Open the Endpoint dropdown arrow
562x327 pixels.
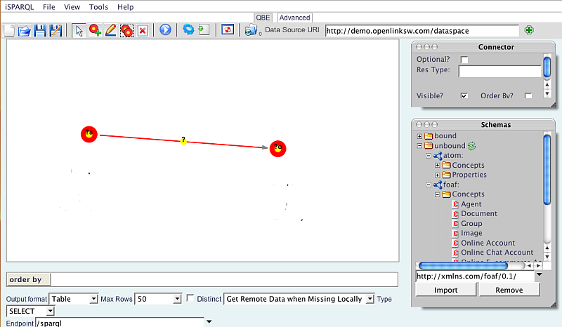pos(209,321)
